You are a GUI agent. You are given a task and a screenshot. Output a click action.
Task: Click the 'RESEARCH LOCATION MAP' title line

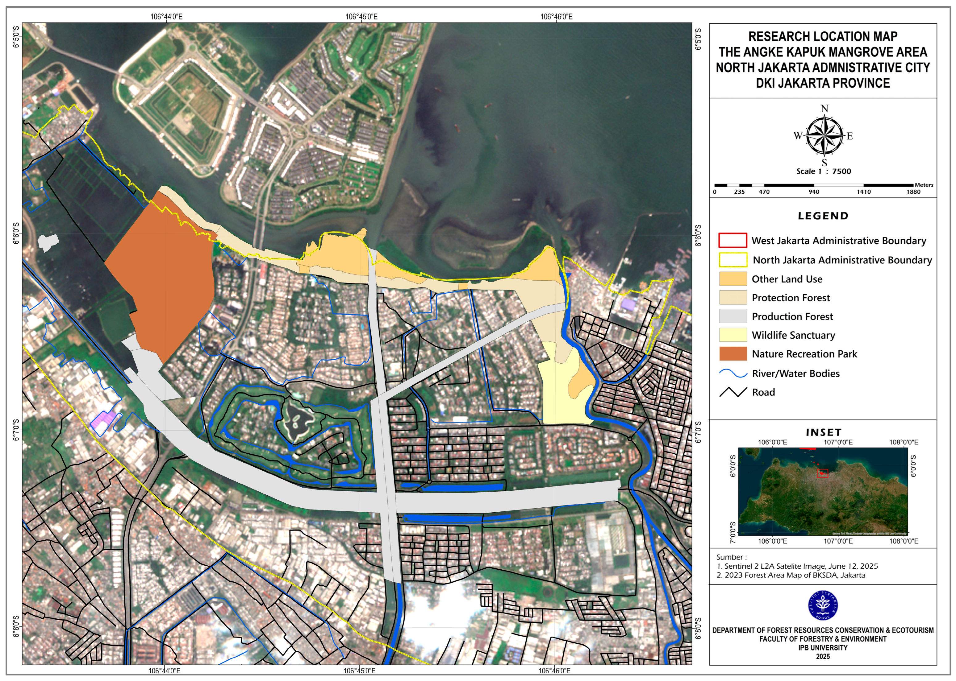pos(823,36)
